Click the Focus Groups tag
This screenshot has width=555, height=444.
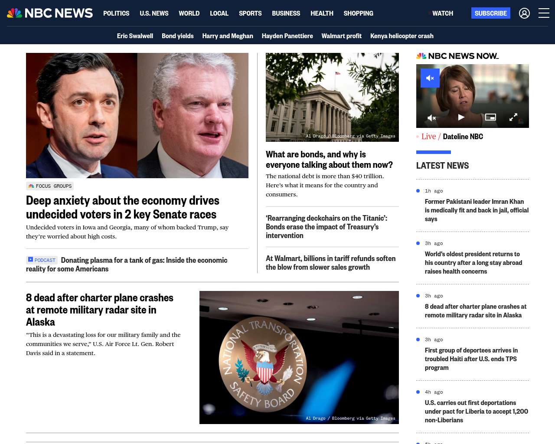coord(50,186)
